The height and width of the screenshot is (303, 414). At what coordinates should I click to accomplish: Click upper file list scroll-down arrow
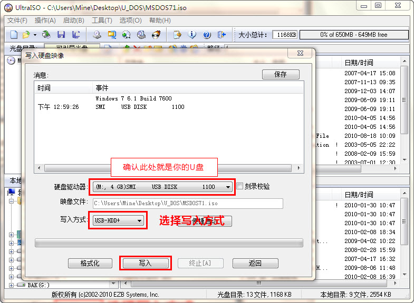(x=404, y=160)
